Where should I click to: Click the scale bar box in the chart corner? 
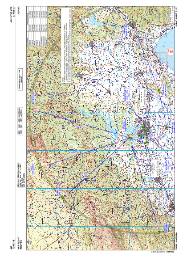(171, 14)
